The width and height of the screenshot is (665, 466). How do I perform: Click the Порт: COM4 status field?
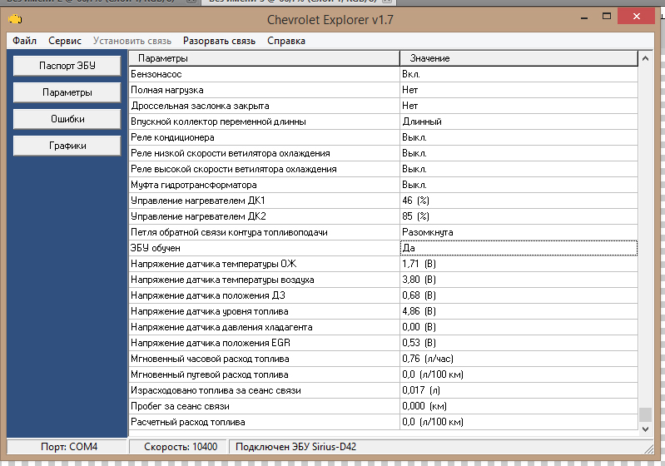tap(67, 447)
